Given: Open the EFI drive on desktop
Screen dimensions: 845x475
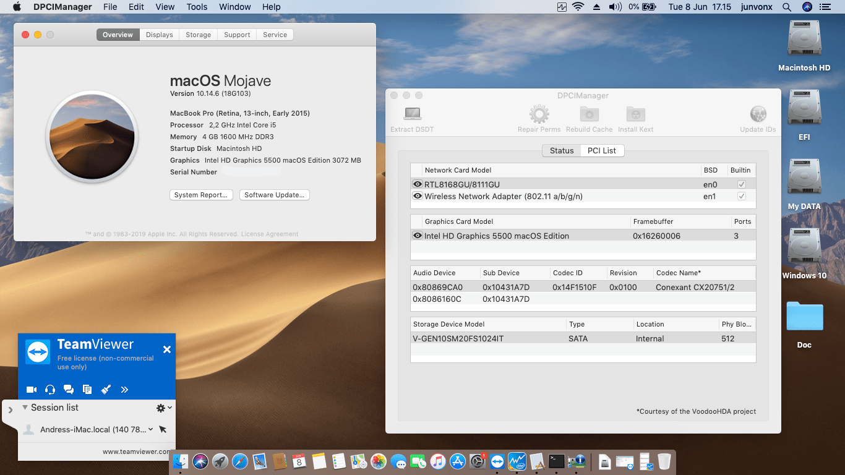Looking at the screenshot, I should (804, 108).
